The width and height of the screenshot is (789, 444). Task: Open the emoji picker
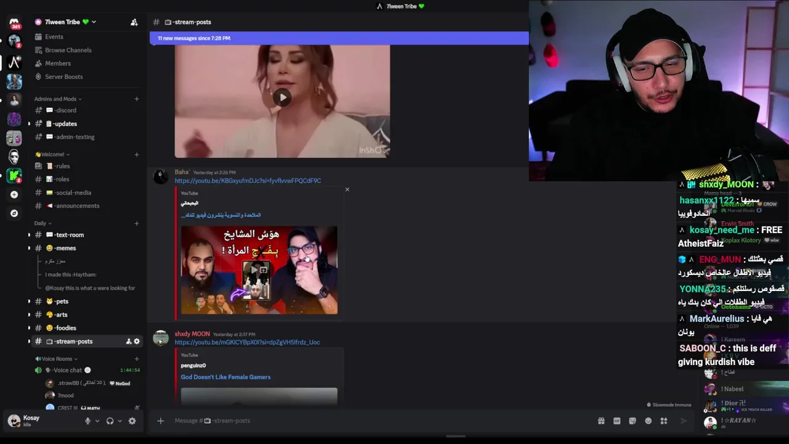click(x=648, y=421)
